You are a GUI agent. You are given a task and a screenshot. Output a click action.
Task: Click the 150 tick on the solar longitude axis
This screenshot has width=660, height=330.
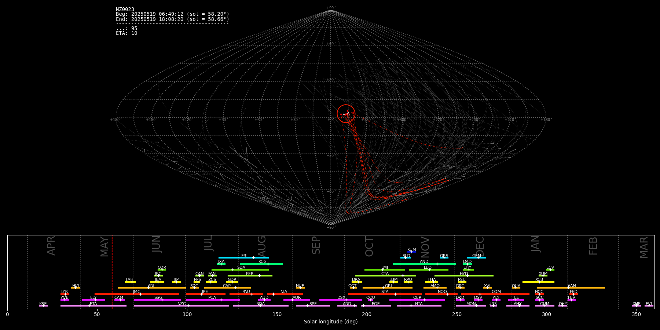coord(277,314)
